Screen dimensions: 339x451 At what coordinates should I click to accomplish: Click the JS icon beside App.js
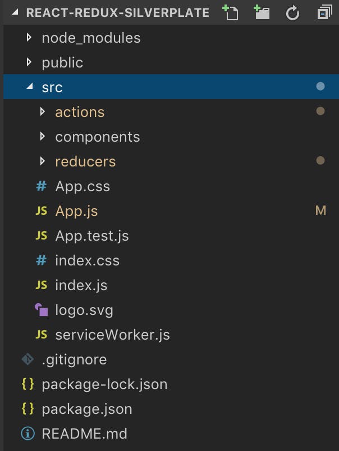40,211
